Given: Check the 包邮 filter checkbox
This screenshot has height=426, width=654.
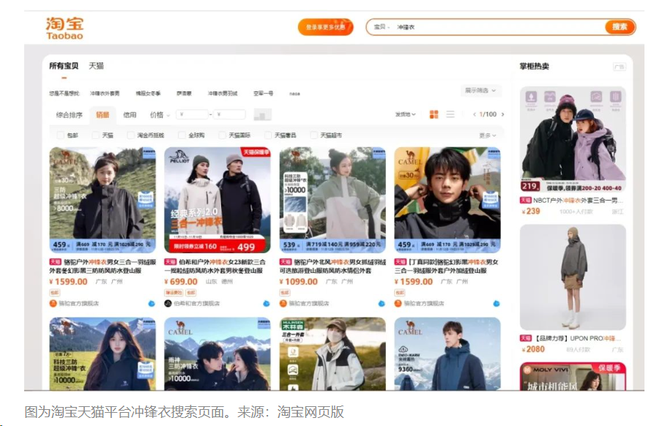Looking at the screenshot, I should [x=61, y=135].
